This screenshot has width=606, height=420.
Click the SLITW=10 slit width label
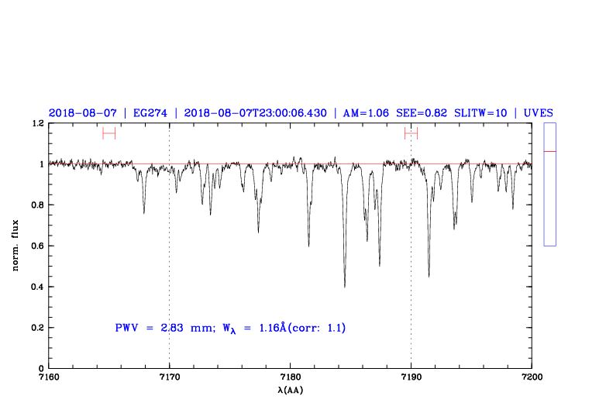point(480,113)
